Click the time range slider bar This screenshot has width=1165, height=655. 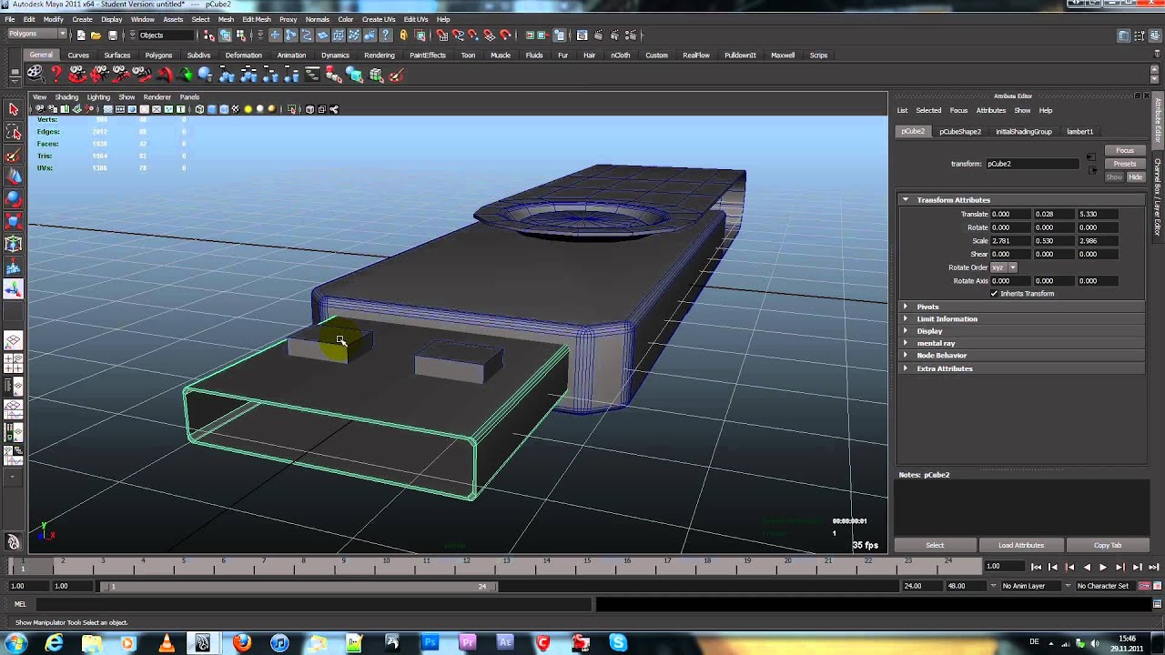tap(300, 587)
